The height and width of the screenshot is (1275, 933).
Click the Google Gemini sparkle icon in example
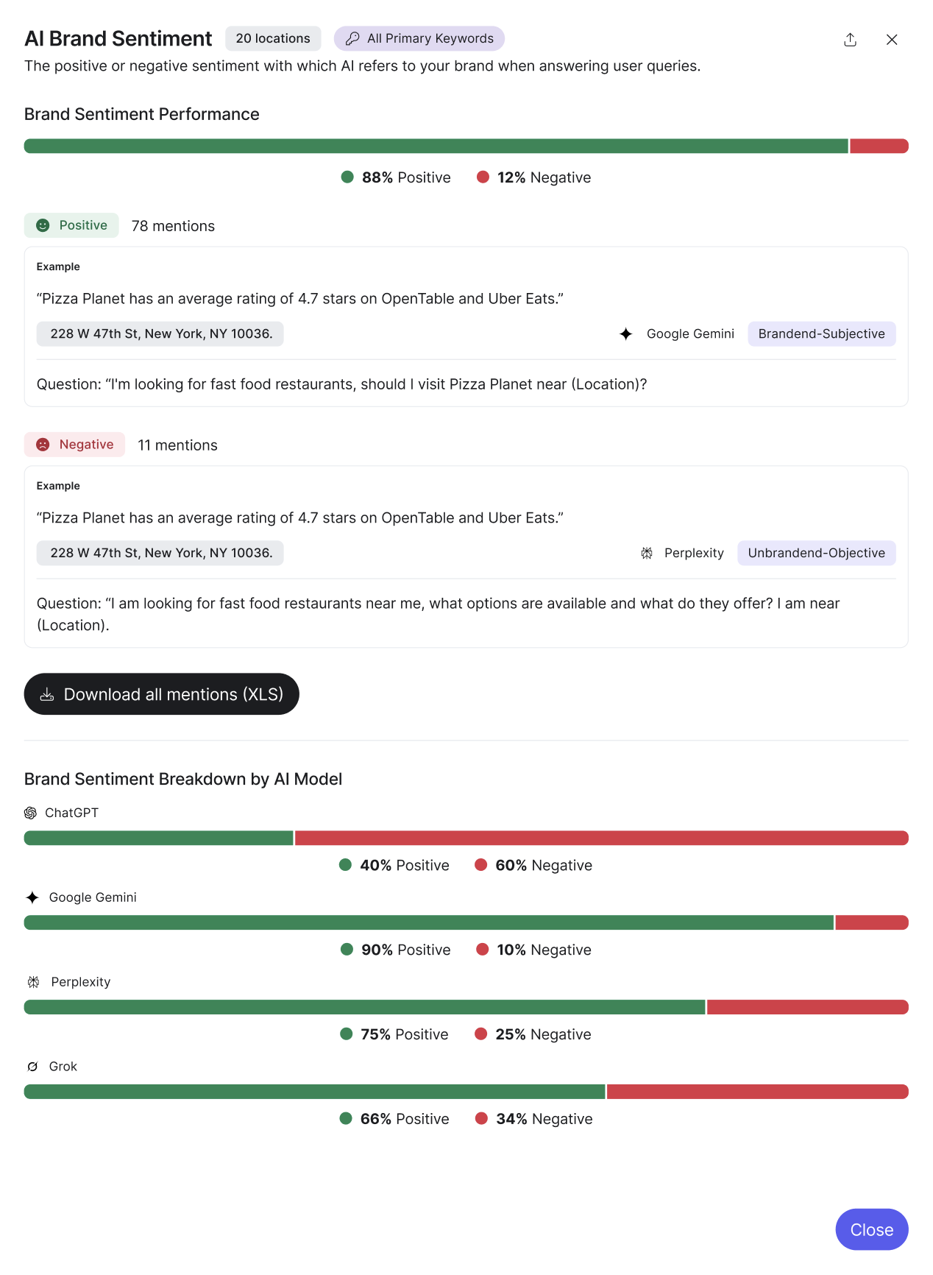click(626, 334)
